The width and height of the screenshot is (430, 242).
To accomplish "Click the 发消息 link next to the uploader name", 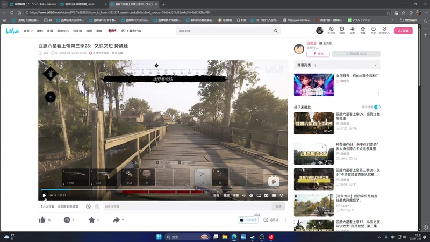I will tap(326, 44).
